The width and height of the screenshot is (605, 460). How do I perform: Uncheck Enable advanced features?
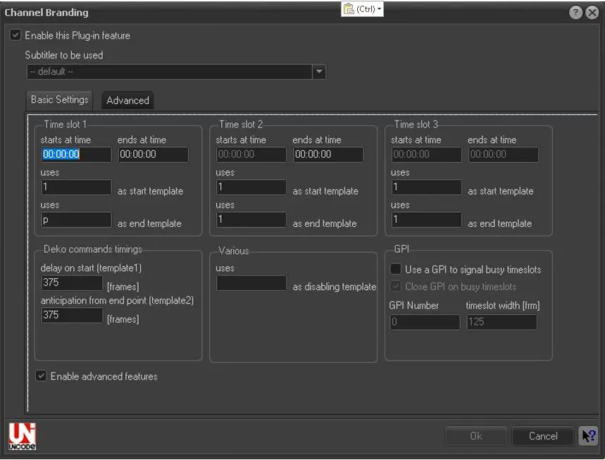(x=42, y=376)
